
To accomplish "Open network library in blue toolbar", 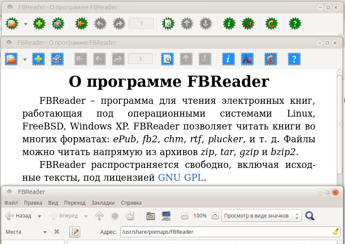I will (57, 59).
